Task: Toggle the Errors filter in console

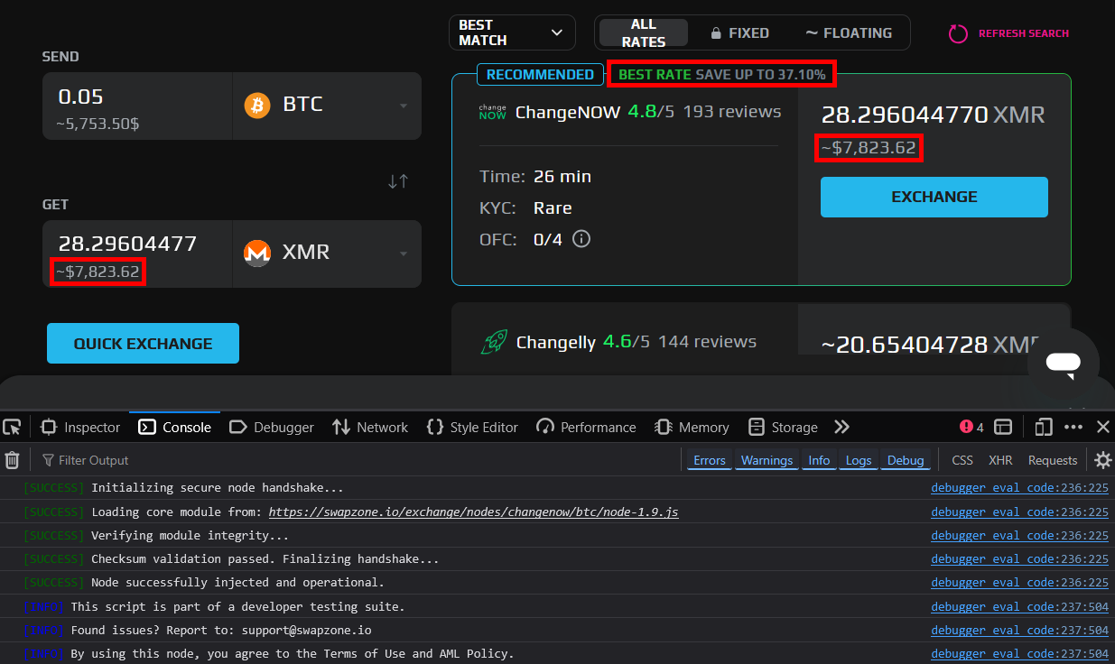Action: point(709,460)
